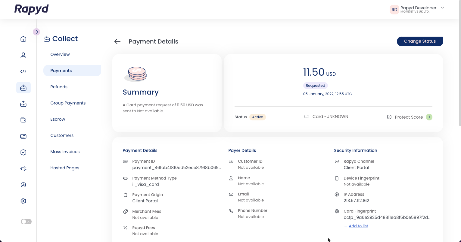Click the Rapyd Channel shield icon

(337, 161)
